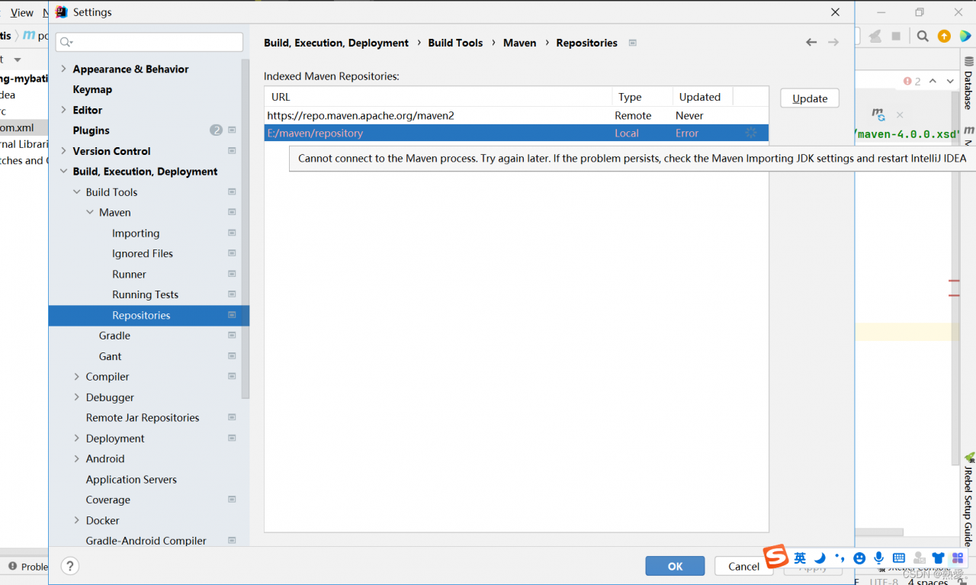Open the Database tool window
976x585 pixels.
[968, 84]
